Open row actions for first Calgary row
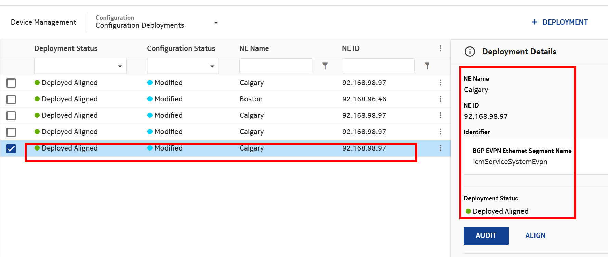Viewport: 608px width, 257px height. pos(440,83)
